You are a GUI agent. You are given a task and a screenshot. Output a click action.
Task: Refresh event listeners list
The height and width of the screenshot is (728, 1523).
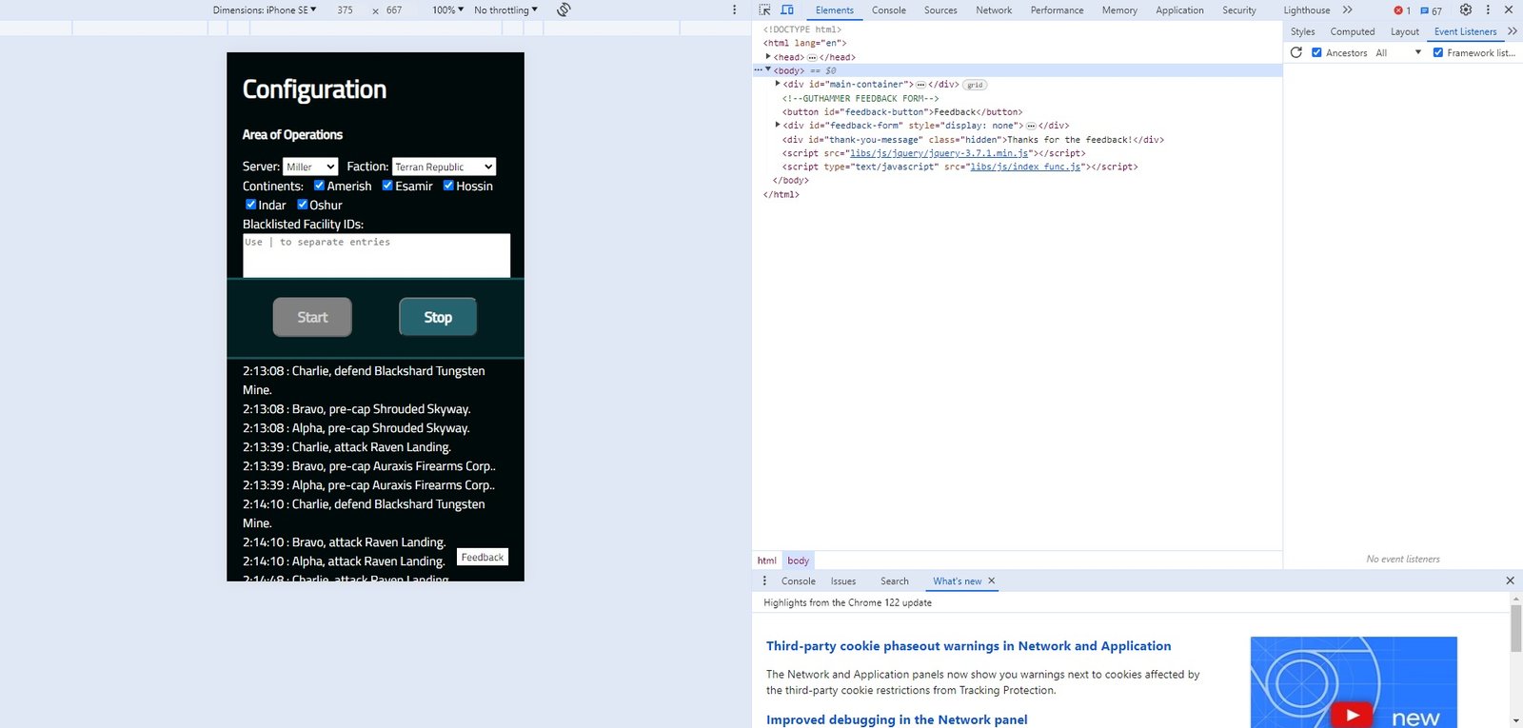coord(1296,52)
